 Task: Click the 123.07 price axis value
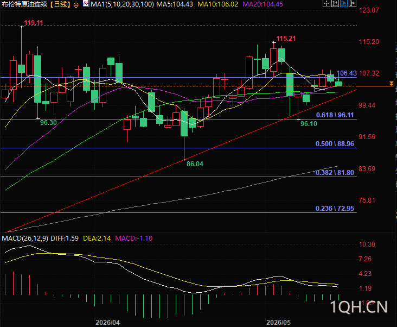369,10
